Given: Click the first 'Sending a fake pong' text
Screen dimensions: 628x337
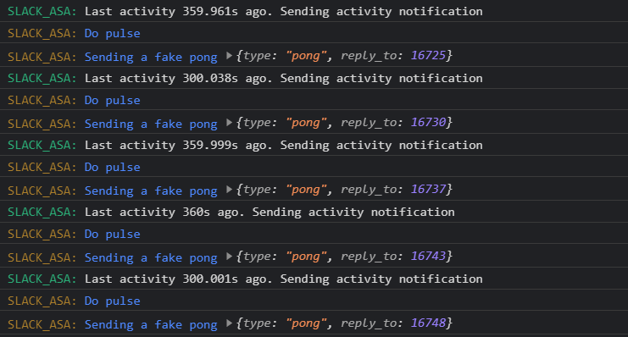Looking at the screenshot, I should [x=151, y=57].
